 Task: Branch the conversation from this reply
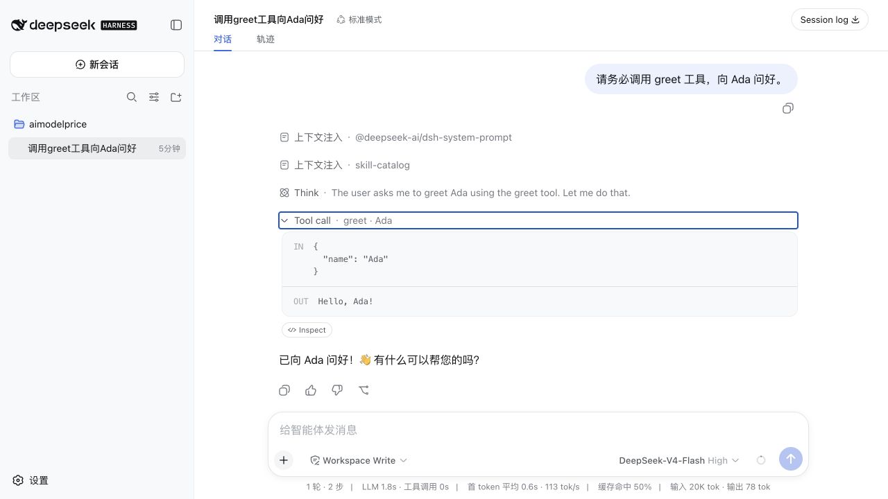click(364, 390)
